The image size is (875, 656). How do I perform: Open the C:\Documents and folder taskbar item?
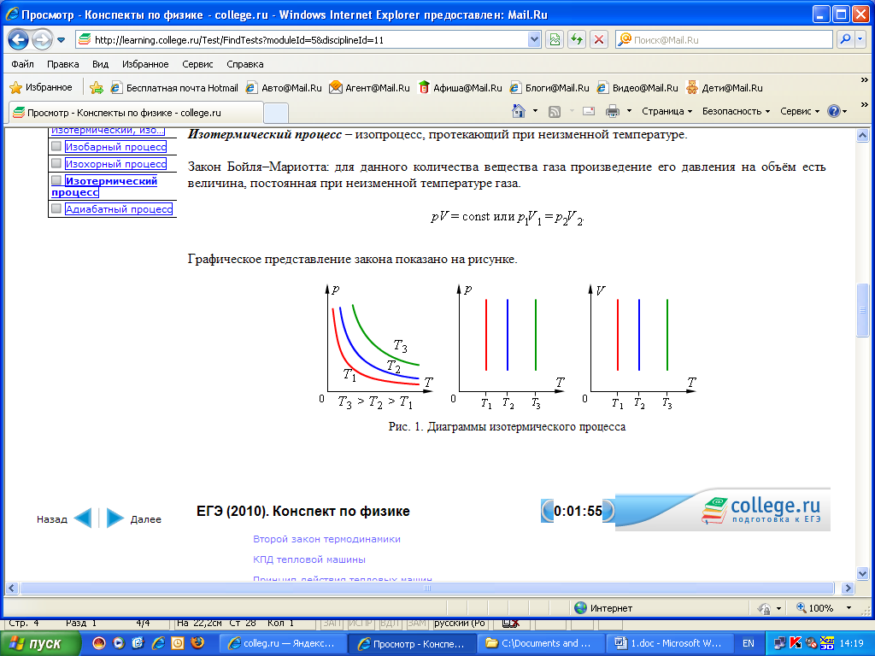(x=540, y=644)
